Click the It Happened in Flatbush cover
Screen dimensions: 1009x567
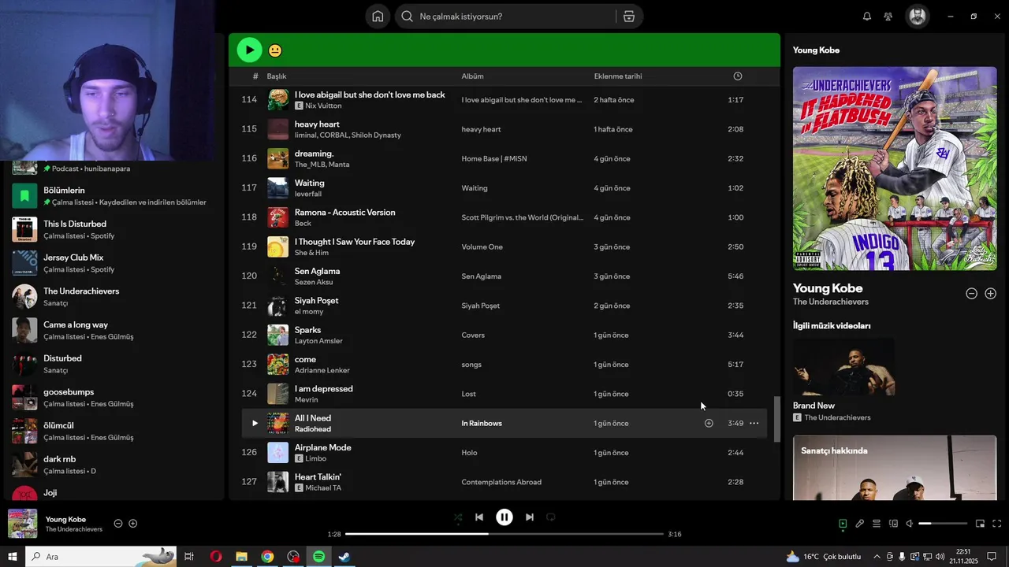coord(895,169)
